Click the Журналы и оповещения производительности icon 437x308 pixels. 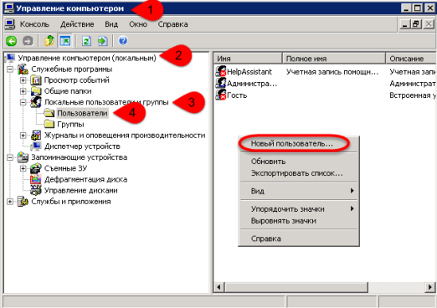[36, 136]
